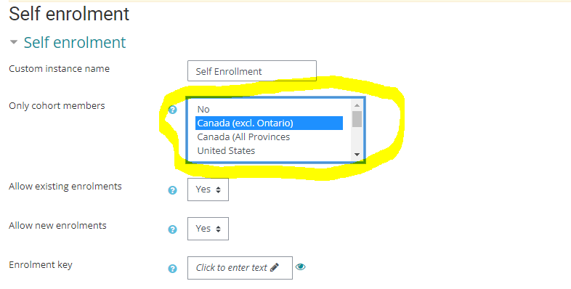
Task: Open help for Only cohort members
Action: coord(173,110)
